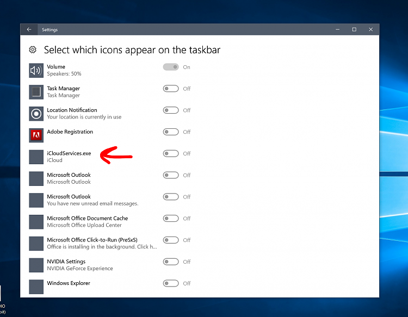
Task: Click the icon for Microsoft Office Click-to-Run
Action: pyautogui.click(x=36, y=244)
